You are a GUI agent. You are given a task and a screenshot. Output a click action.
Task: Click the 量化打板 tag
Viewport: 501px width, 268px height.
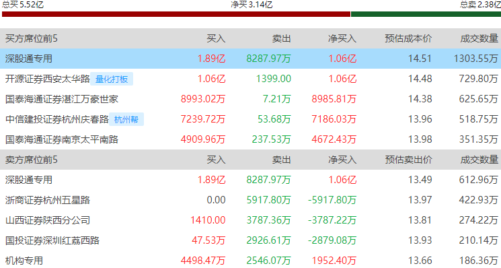click(x=112, y=79)
